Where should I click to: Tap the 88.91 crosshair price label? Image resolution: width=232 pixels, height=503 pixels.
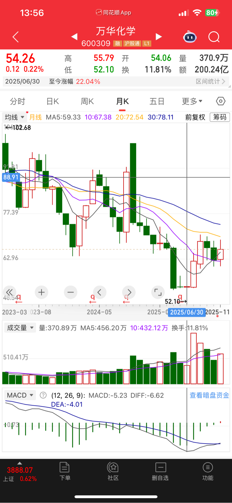click(11, 177)
